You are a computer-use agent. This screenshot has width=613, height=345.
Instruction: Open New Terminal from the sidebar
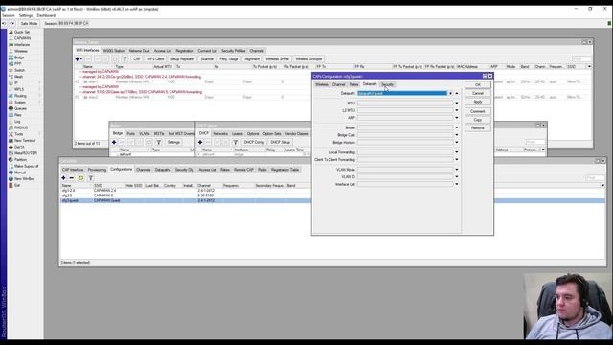[25, 141]
